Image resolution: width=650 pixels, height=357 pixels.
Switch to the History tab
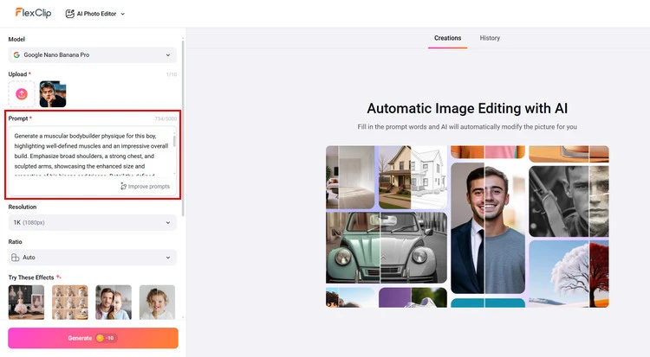pyautogui.click(x=490, y=38)
